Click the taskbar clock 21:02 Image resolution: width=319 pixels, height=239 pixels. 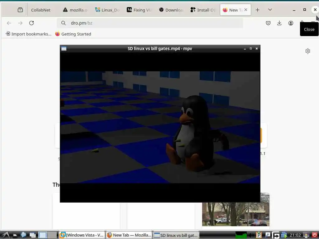[295, 235]
